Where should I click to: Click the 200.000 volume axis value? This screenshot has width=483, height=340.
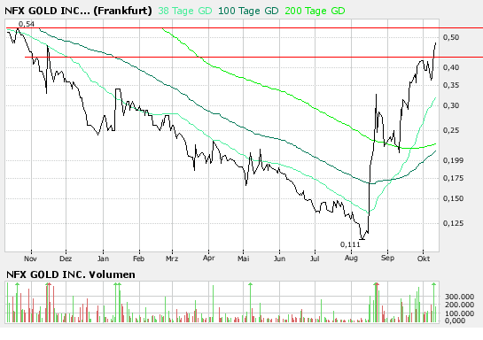459,305
